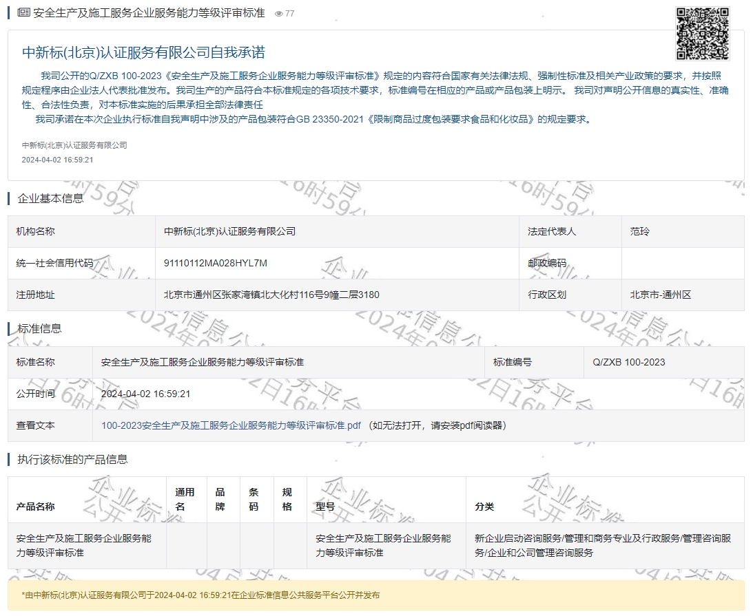
Task: Click the 分类 column header
Action: [x=605, y=500]
